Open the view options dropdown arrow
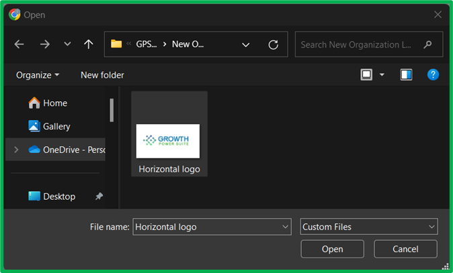453x273 pixels. [382, 74]
